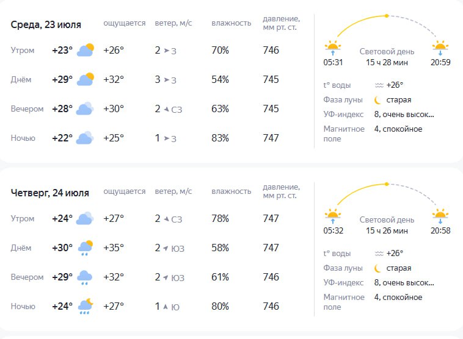The height and width of the screenshot is (339, 463).
Task: Click Thursday evening rain cloud icon
Action: coord(85,277)
